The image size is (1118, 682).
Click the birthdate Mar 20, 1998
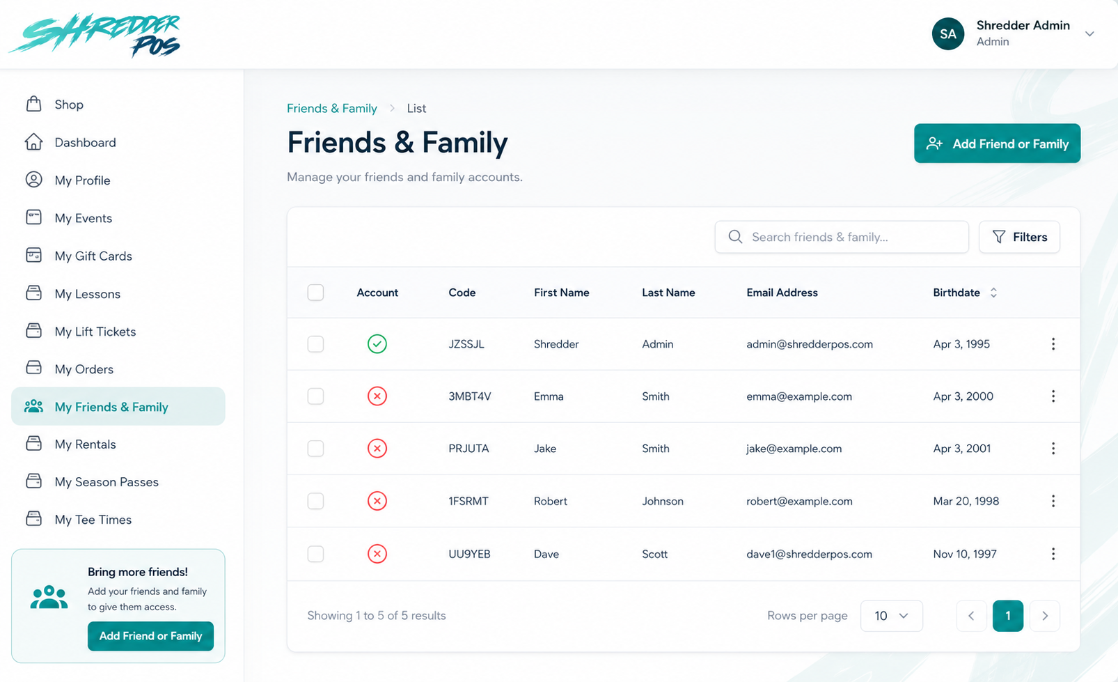coord(966,501)
